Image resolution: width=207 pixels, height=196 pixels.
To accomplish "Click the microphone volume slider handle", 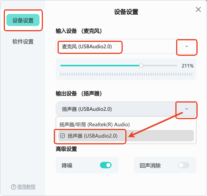I will click(x=141, y=66).
